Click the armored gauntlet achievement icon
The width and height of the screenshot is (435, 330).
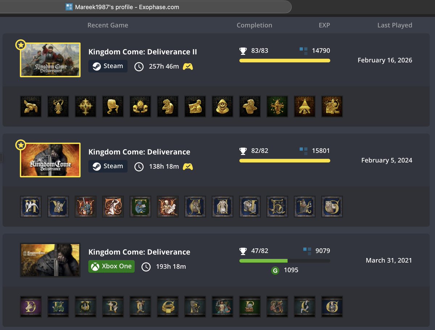coord(195,307)
